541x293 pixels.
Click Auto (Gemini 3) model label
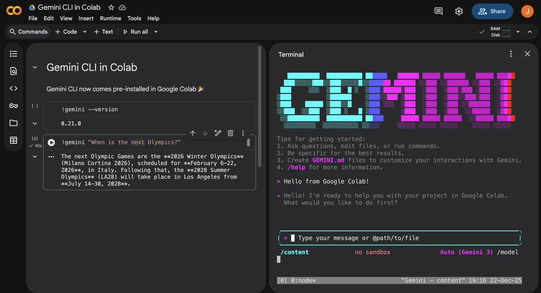pos(467,252)
